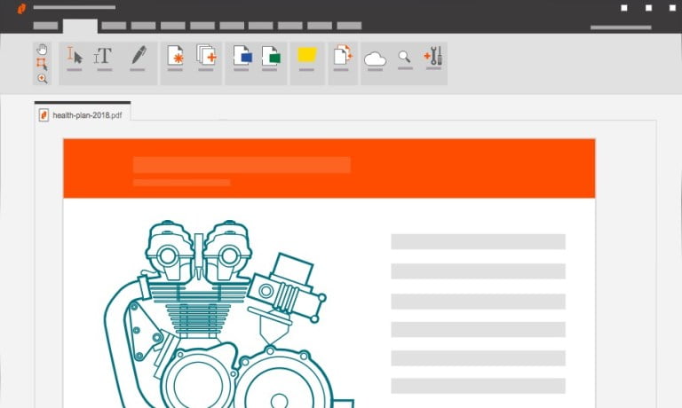Activate the orange selection rectangle tool

[x=42, y=64]
